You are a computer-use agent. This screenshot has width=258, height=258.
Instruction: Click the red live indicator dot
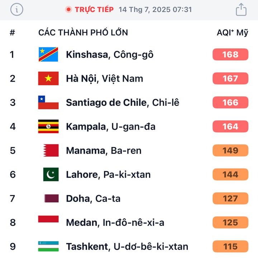68,10
